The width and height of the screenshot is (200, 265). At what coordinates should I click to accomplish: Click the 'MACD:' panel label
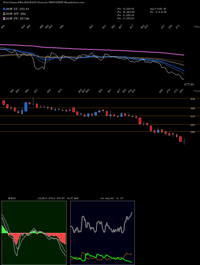tap(12, 198)
